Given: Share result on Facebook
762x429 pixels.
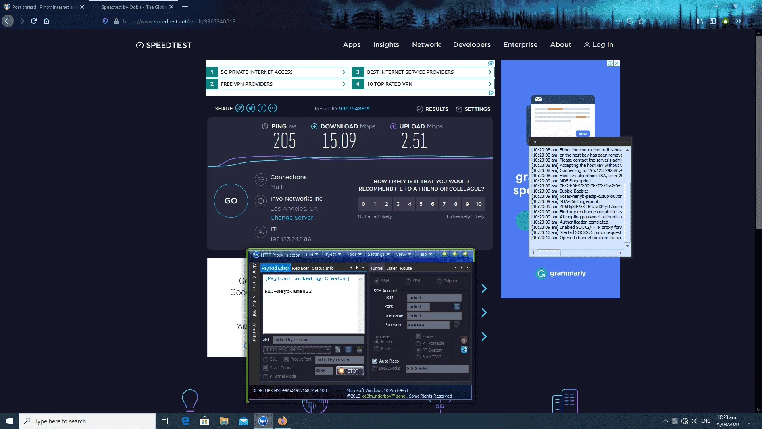Looking at the screenshot, I should 262,108.
